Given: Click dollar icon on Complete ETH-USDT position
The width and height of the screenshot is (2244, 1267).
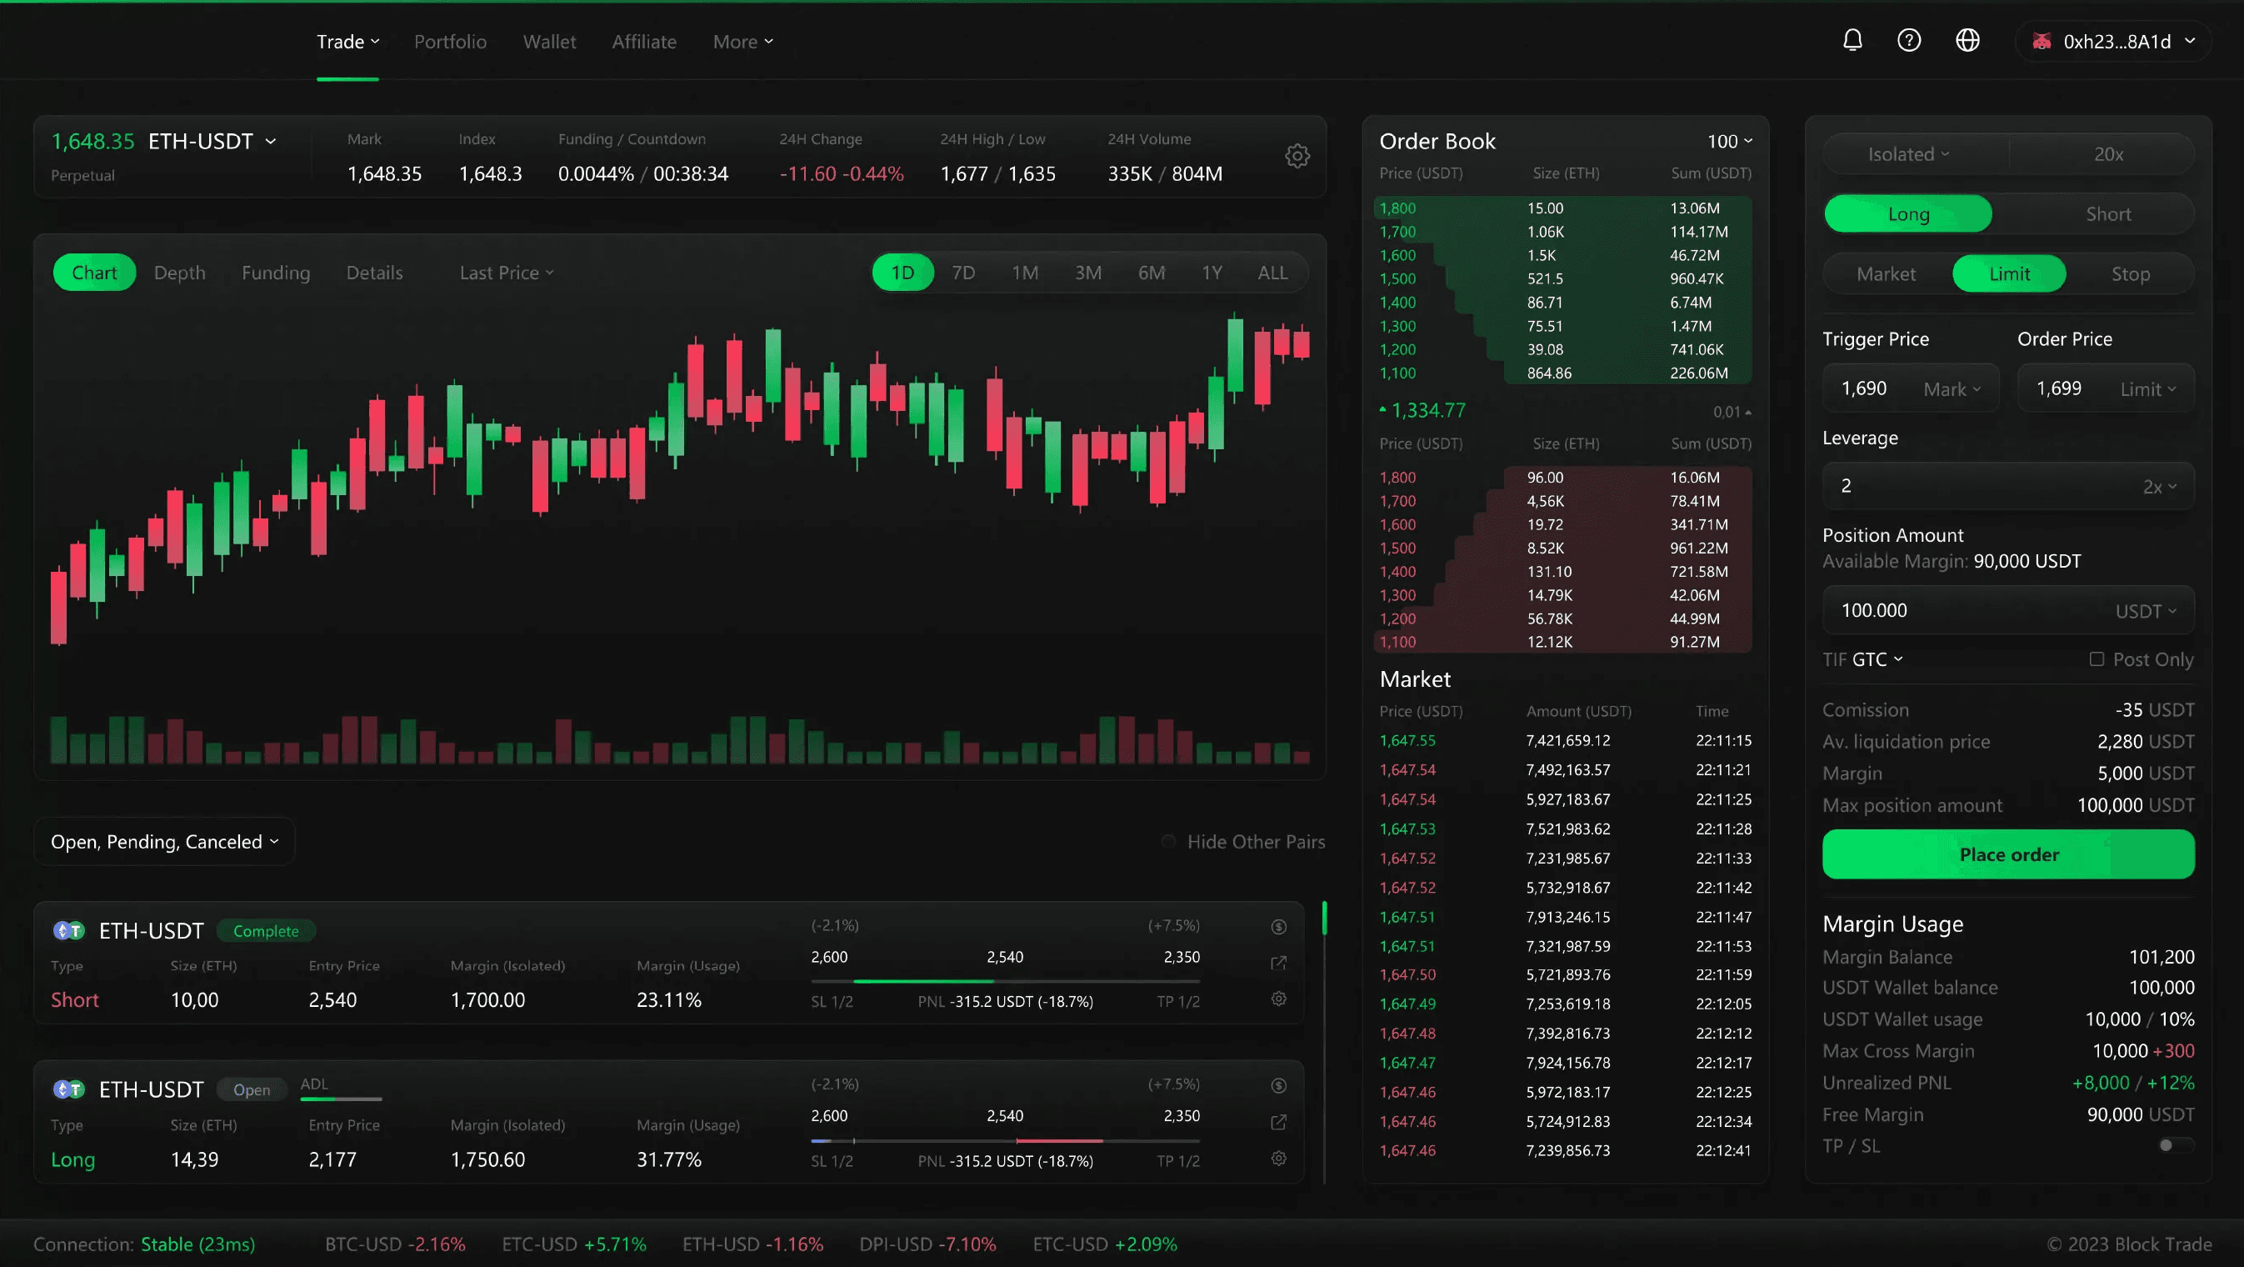Looking at the screenshot, I should pyautogui.click(x=1278, y=927).
